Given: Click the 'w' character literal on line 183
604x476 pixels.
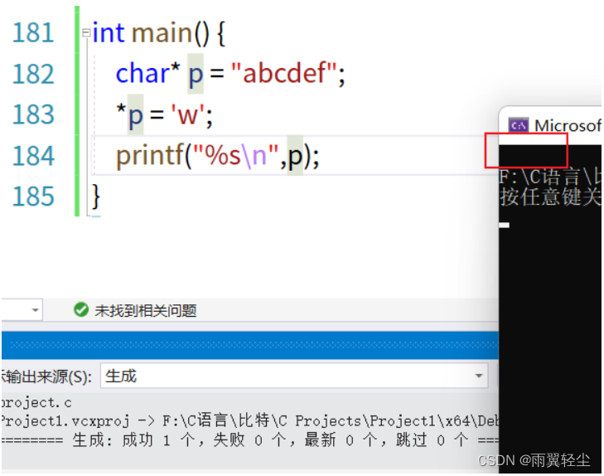Looking at the screenshot, I should click(188, 114).
